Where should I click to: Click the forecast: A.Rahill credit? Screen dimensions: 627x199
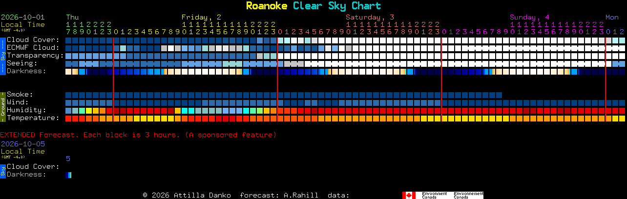click(279, 195)
